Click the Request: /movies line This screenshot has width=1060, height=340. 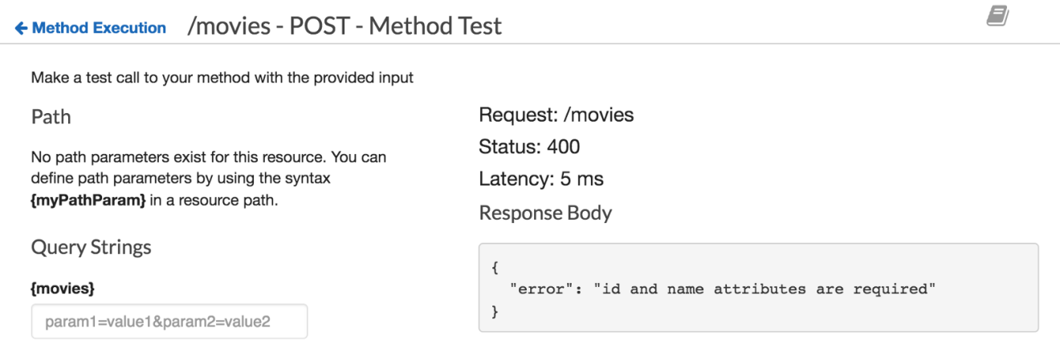(556, 115)
